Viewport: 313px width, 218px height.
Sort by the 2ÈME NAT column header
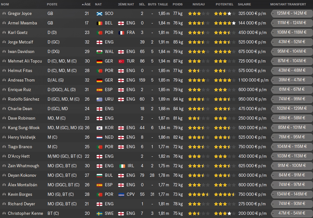(126, 4)
